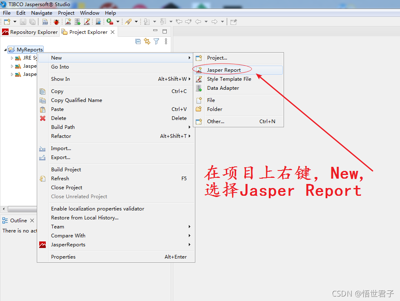The height and width of the screenshot is (301, 400).
Task: Open the Build Path submenu
Action: pos(116,127)
